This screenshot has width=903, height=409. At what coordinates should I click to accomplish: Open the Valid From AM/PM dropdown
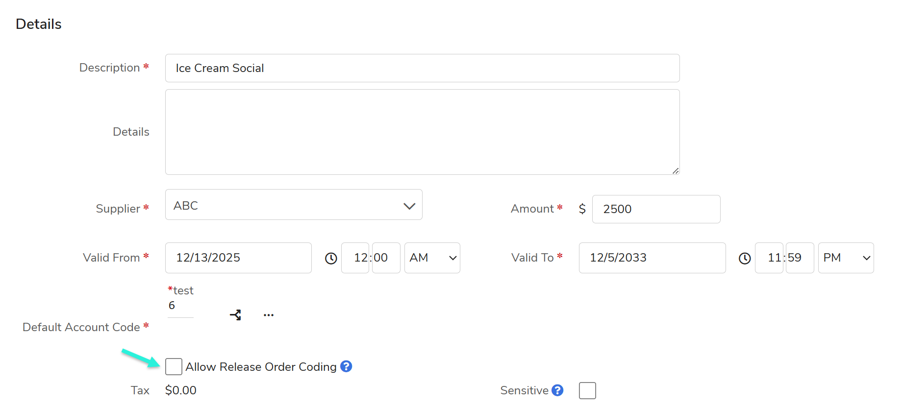coord(432,258)
